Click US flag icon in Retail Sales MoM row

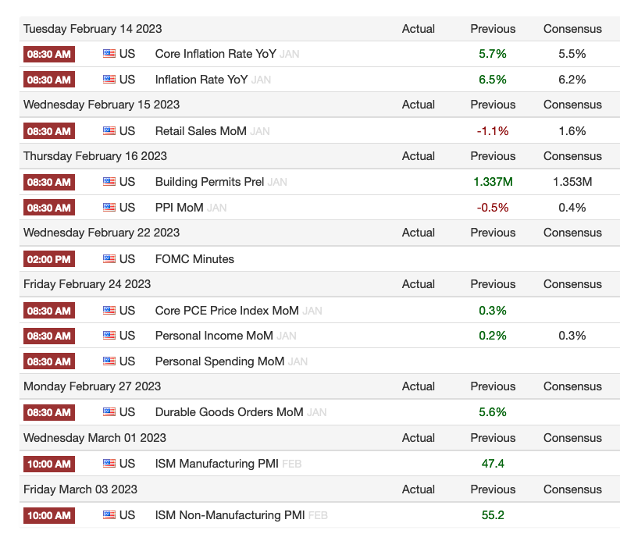(109, 130)
